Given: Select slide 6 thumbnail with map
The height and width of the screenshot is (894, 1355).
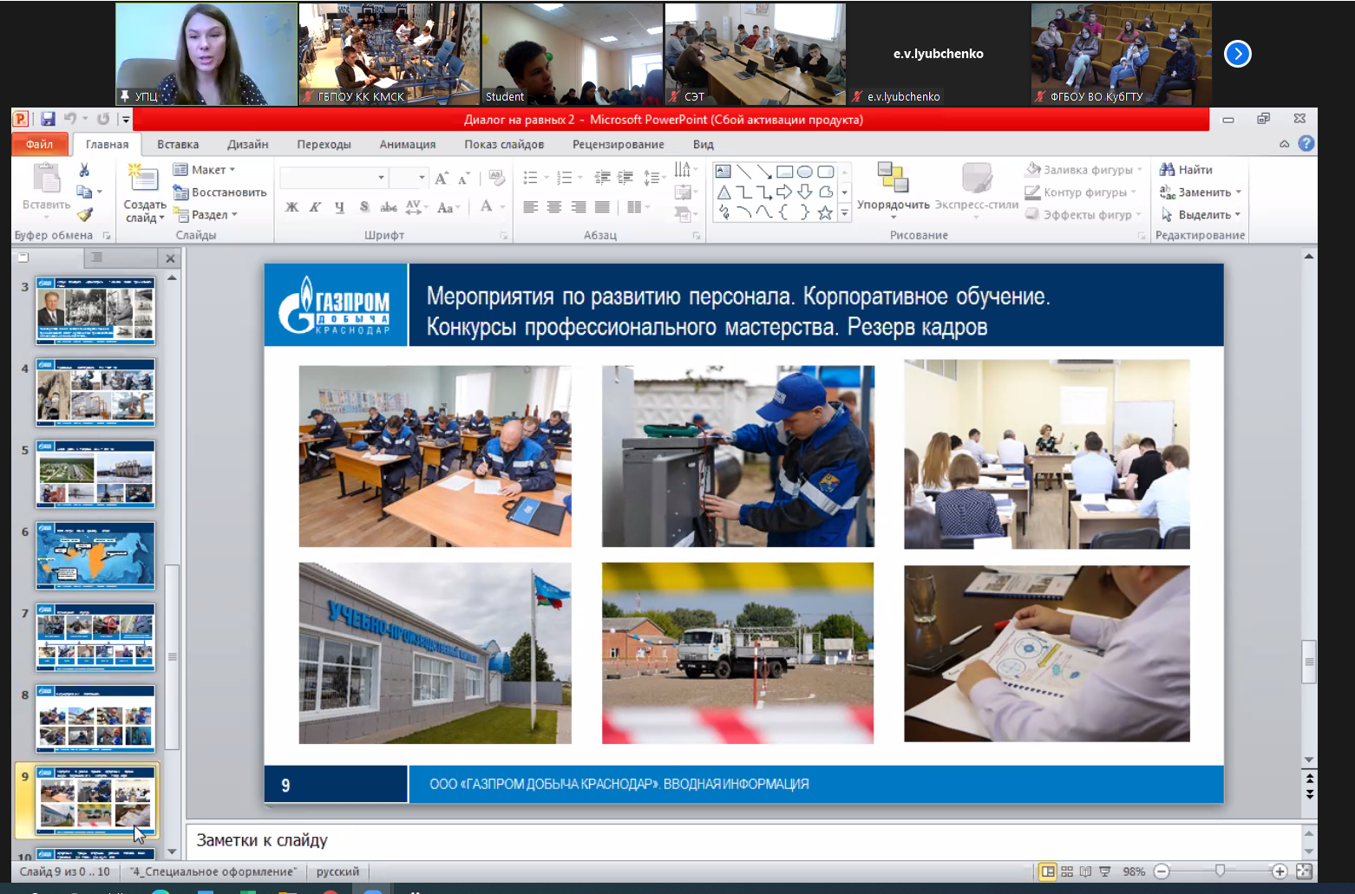Looking at the screenshot, I should 95,556.
